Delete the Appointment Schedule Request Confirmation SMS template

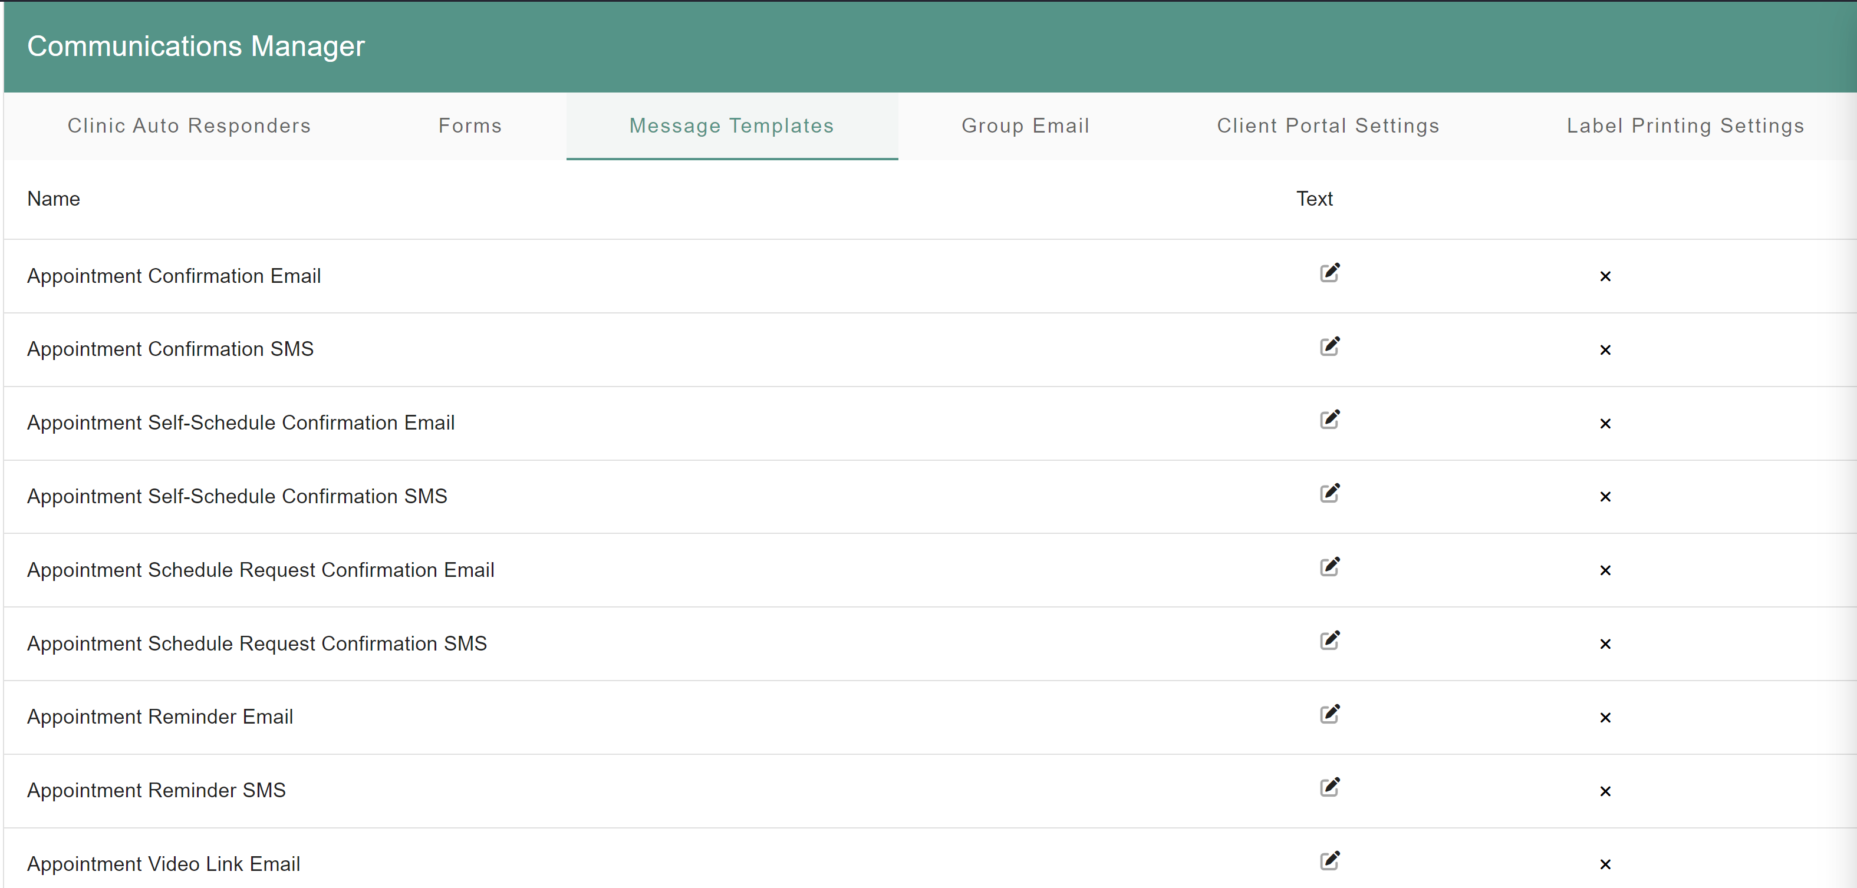[x=1605, y=645]
